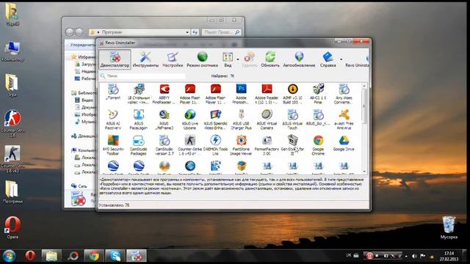Screen dimensions: 470x264
Task: Select the FastStone Image Viewer icon
Action: tap(242, 140)
